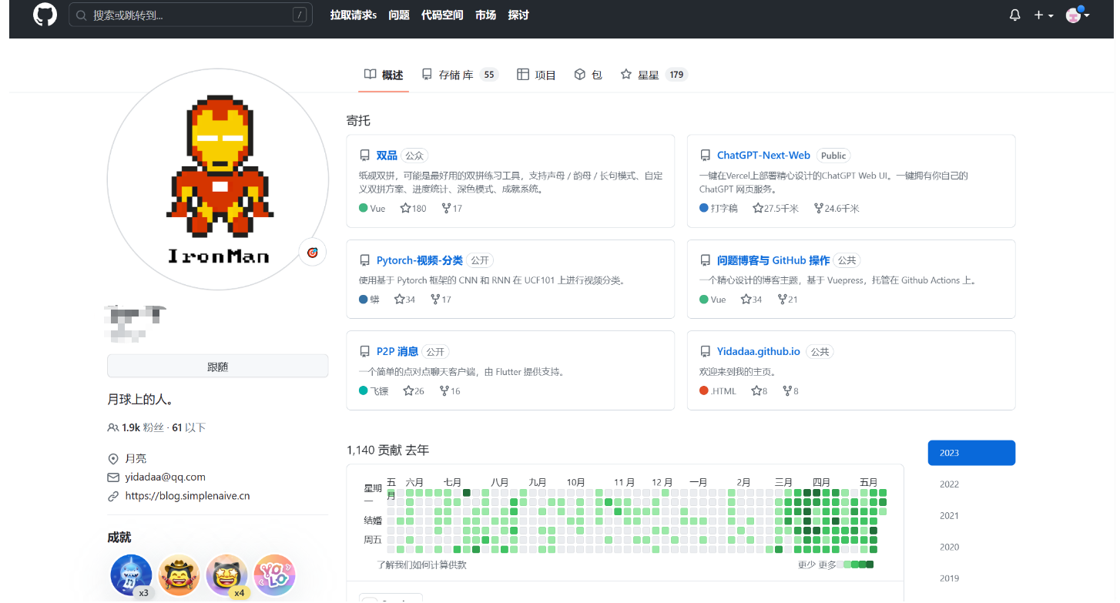Click the 34 stars on Pytorch-视频-分类

404,300
